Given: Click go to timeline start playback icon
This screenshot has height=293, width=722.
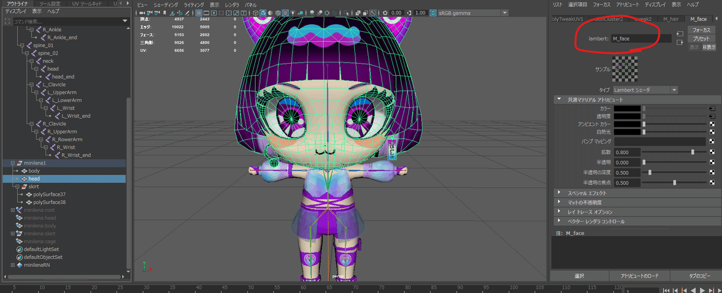Looking at the screenshot, I should click(666, 290).
